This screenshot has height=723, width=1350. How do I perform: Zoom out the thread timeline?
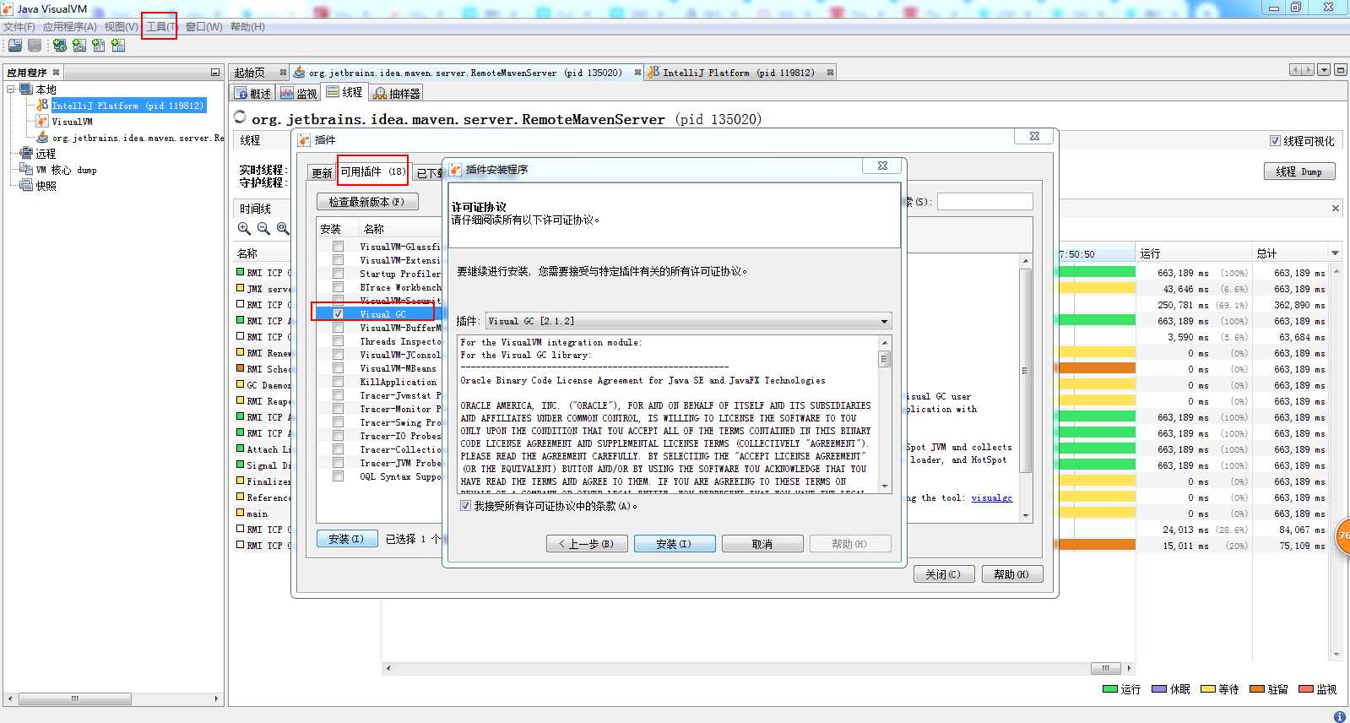pyautogui.click(x=263, y=228)
